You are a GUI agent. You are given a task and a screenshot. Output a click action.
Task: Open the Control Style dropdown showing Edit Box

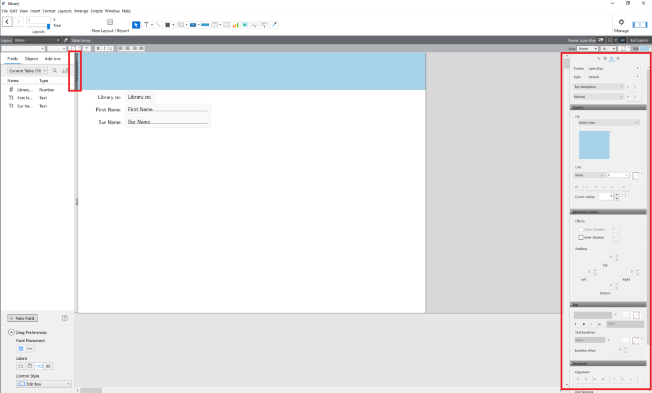pyautogui.click(x=43, y=383)
